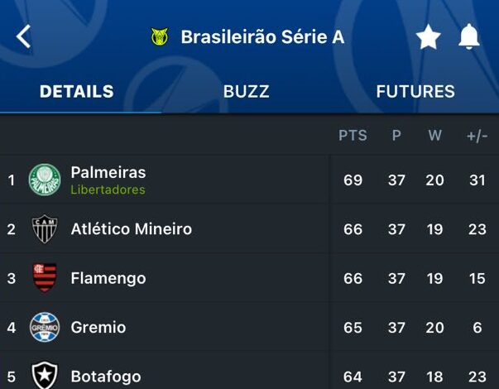This screenshot has width=499, height=389.
Task: Tap the Flamengo club crest
Action: 45,278
